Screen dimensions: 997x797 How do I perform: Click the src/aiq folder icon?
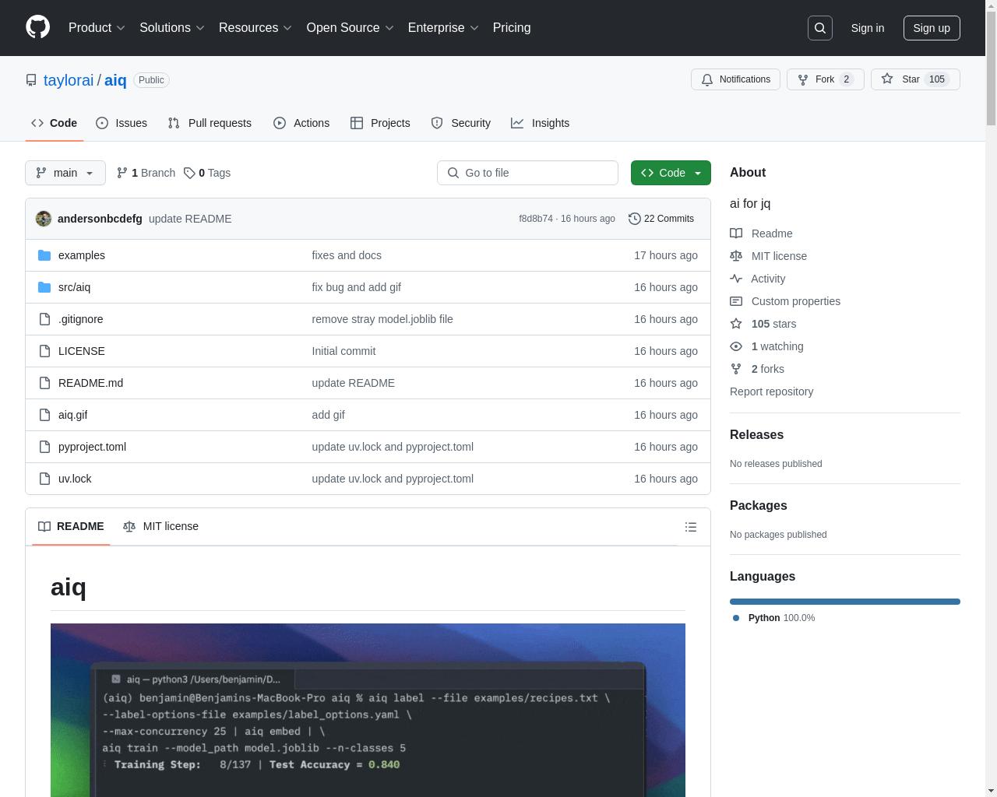tap(44, 287)
